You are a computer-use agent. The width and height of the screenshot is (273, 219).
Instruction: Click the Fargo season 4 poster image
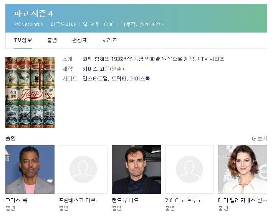(x=30, y=92)
